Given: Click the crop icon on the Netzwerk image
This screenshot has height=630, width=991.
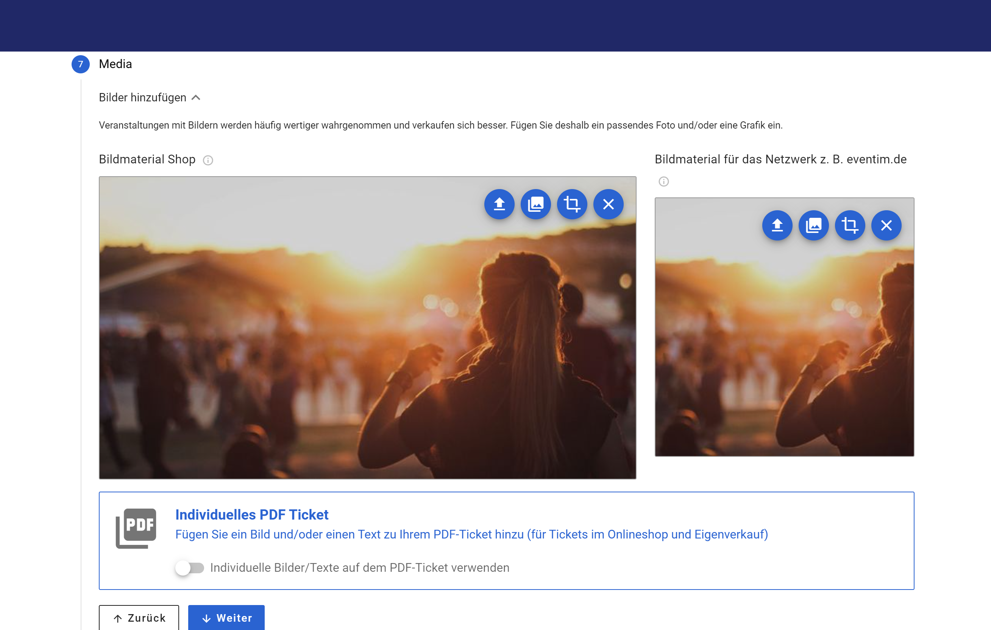Looking at the screenshot, I should pos(850,225).
